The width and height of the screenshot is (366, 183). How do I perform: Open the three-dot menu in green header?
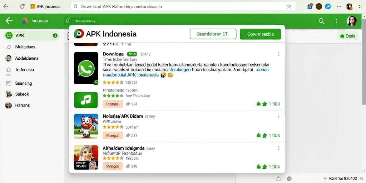(336, 21)
